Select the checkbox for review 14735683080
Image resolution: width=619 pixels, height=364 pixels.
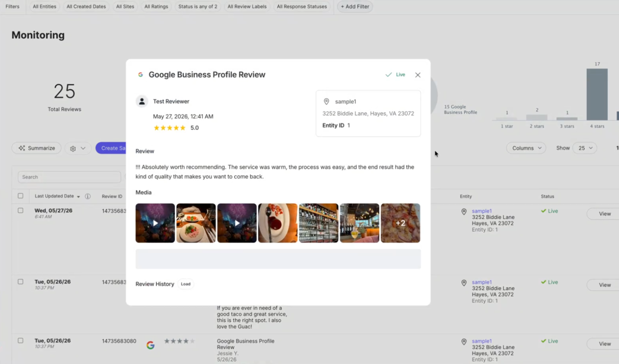click(x=20, y=340)
